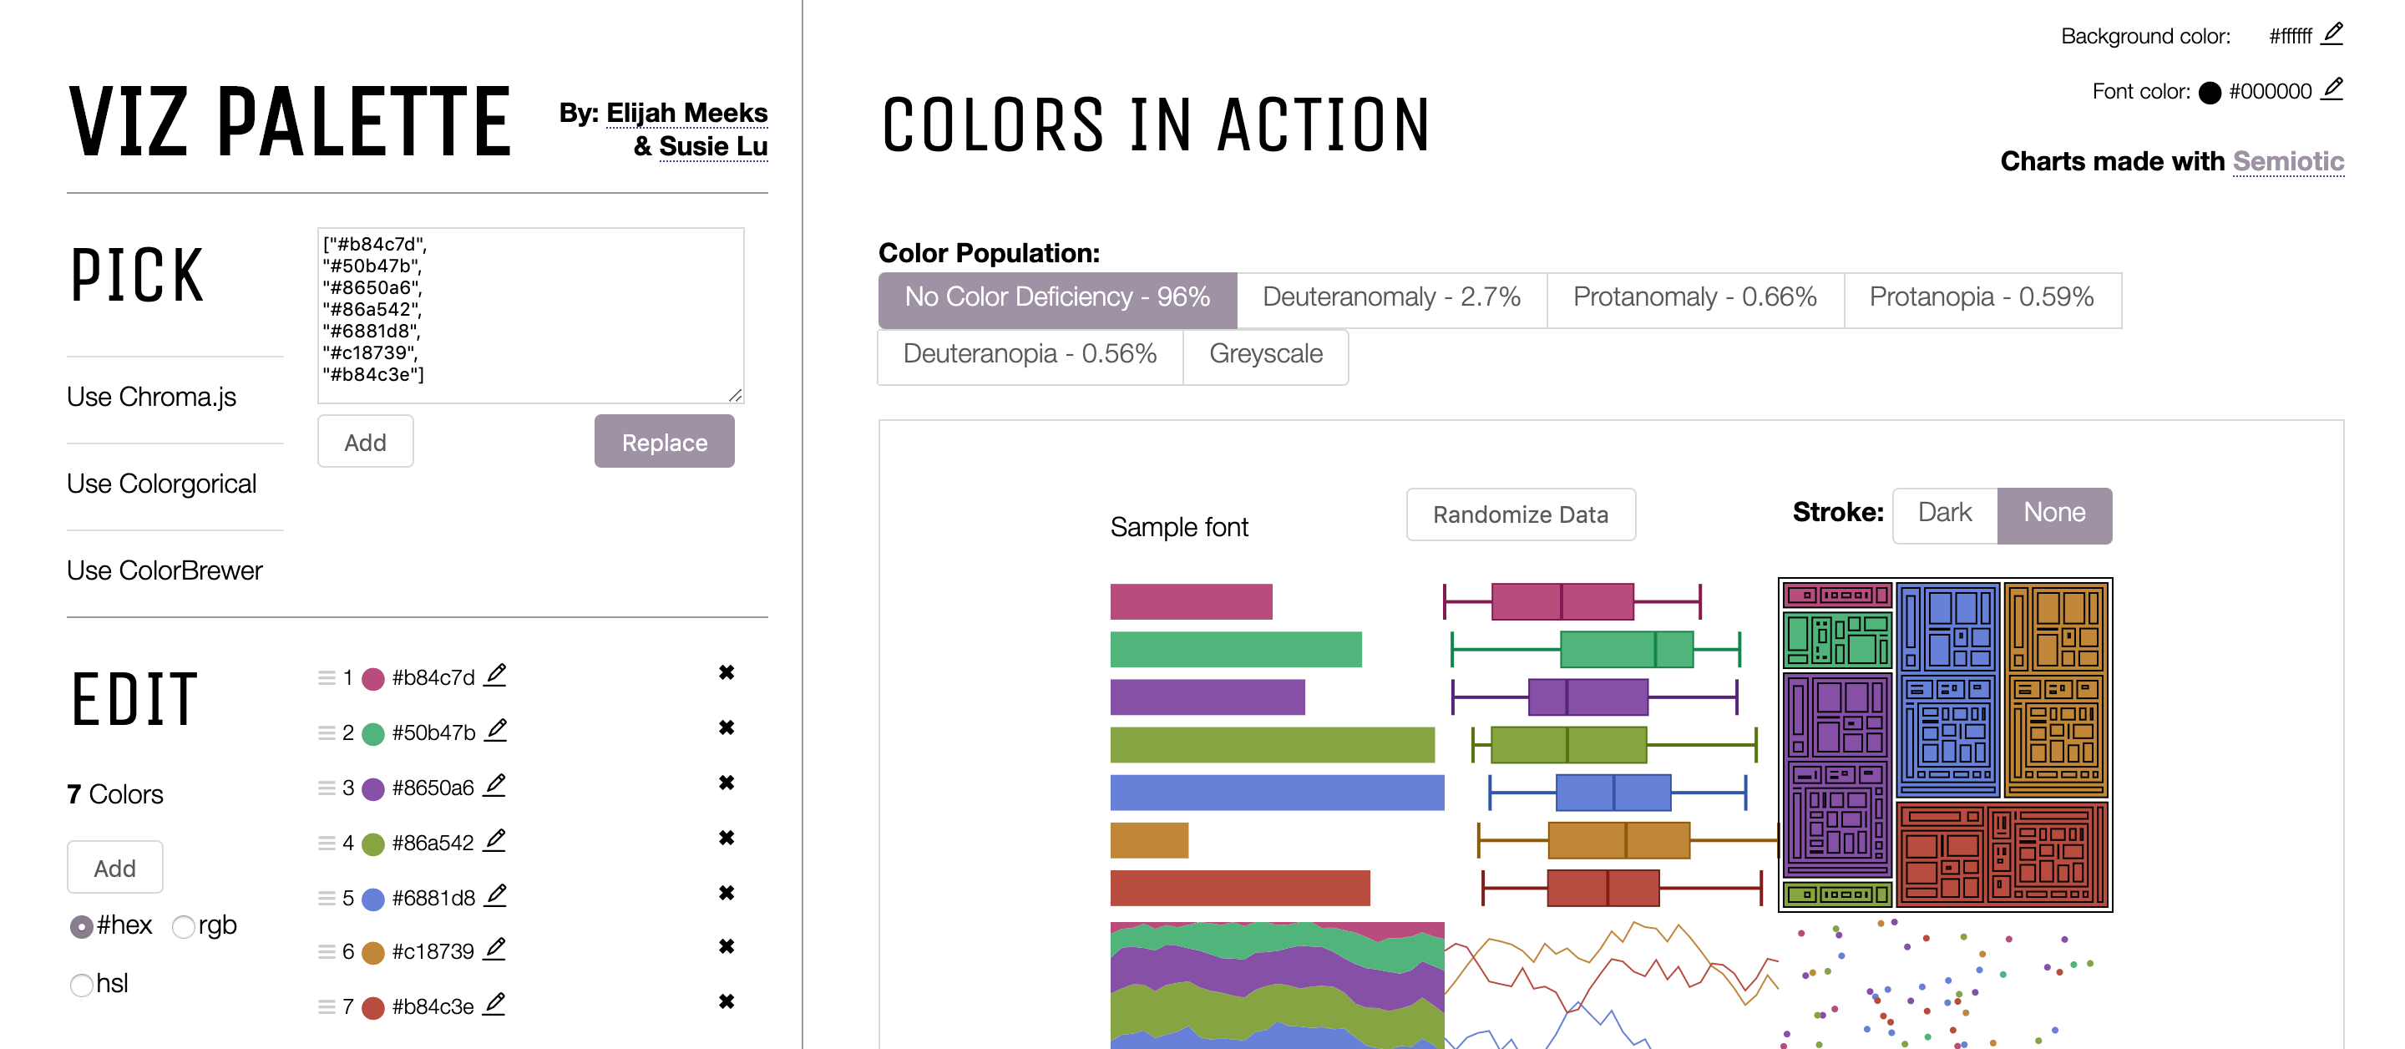Screen dimensions: 2405x1049
Task: Click the Randomize Data button
Action: [x=1520, y=514]
